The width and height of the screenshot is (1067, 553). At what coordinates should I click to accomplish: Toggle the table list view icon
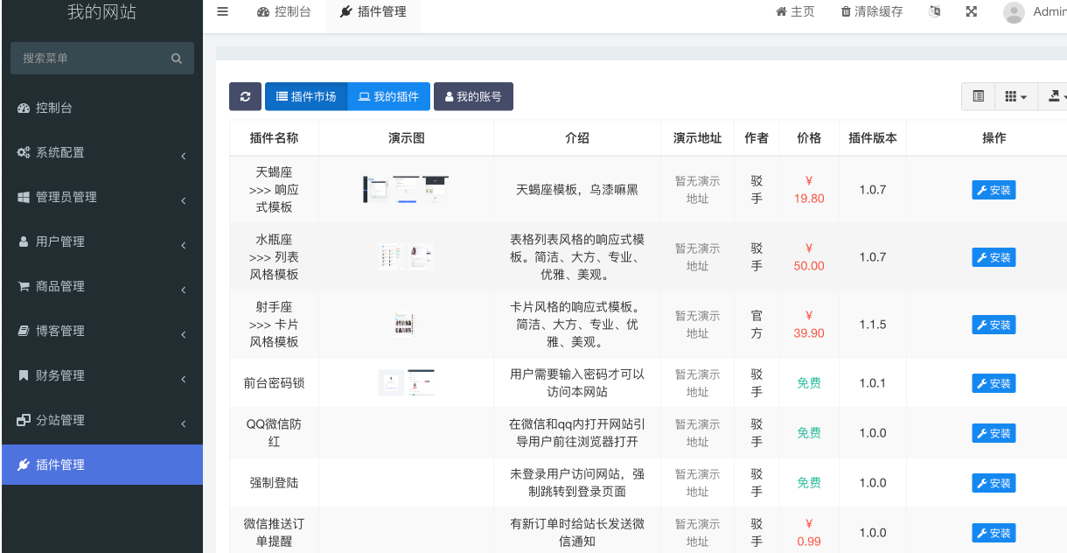[x=977, y=96]
